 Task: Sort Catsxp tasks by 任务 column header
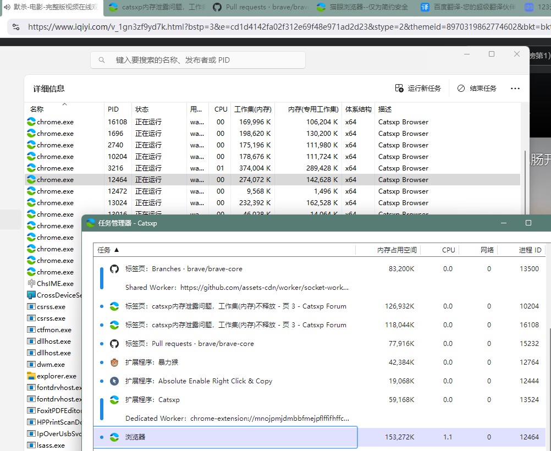click(224, 250)
